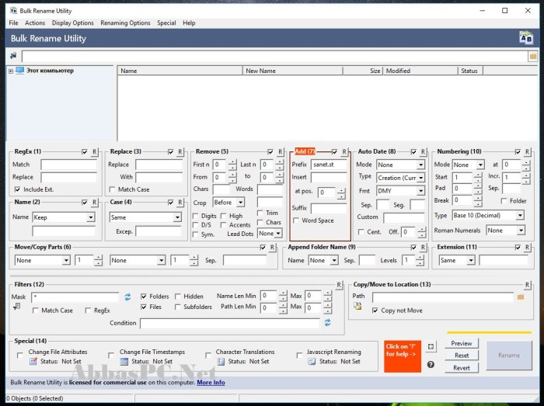Reset the Case (4) group with its R button
Image resolution: width=544 pixels, height=406 pixels.
click(180, 203)
